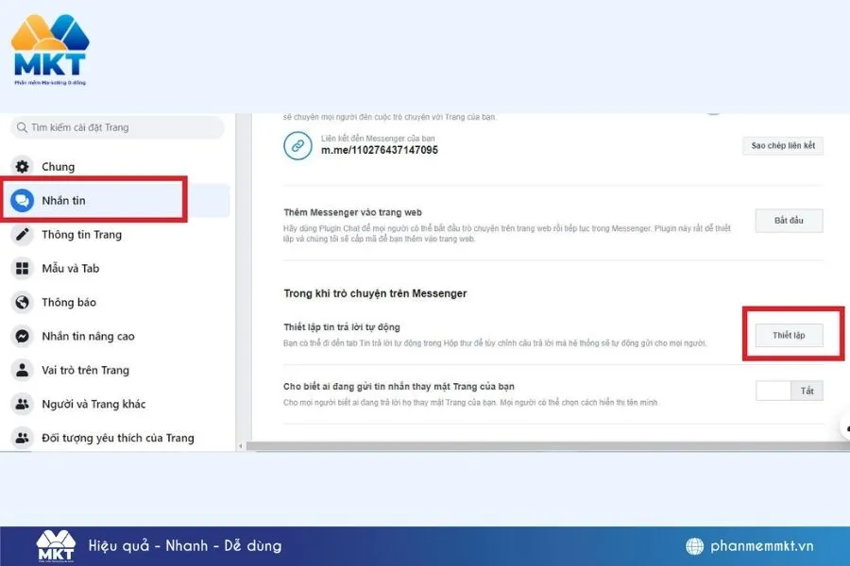Click the people icon beside Người và Trang khác

[22, 404]
